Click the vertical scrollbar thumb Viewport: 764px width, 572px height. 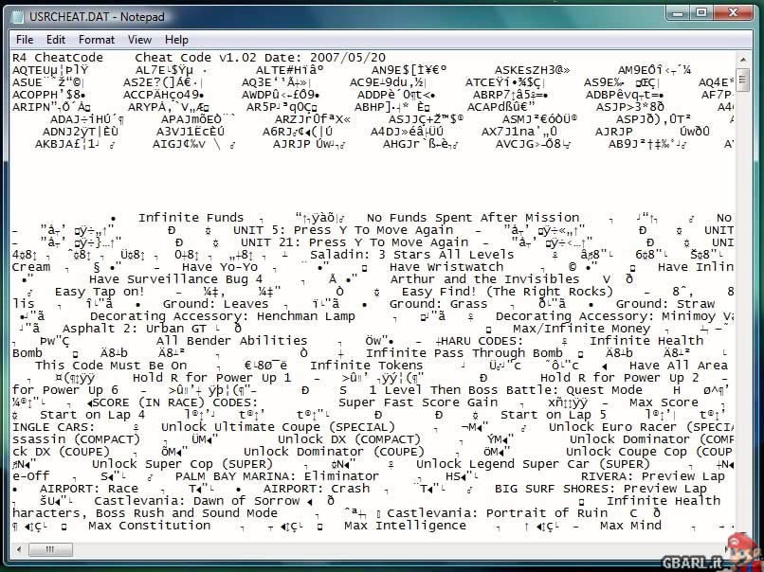click(743, 80)
